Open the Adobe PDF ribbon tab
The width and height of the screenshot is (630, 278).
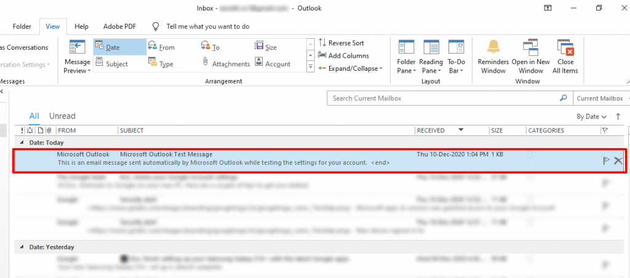point(119,26)
